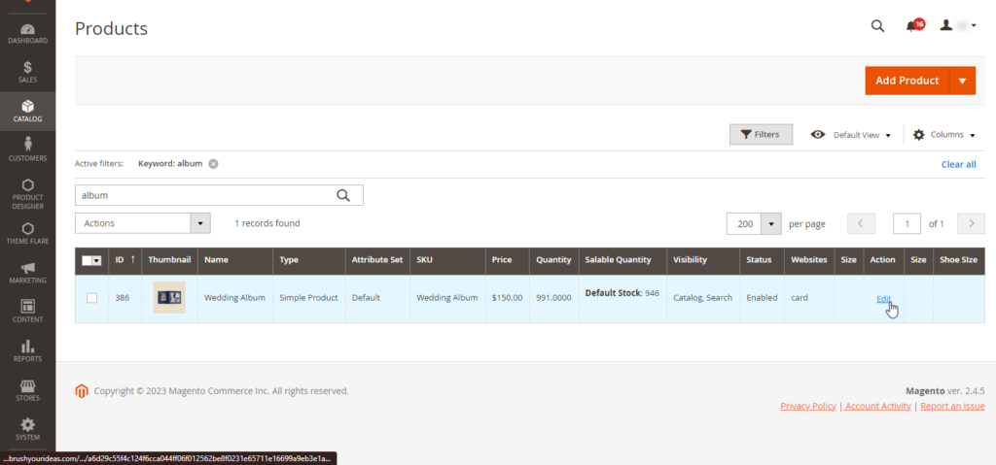996x465 pixels.
Task: Sort by the Price column header
Action: (x=508, y=260)
